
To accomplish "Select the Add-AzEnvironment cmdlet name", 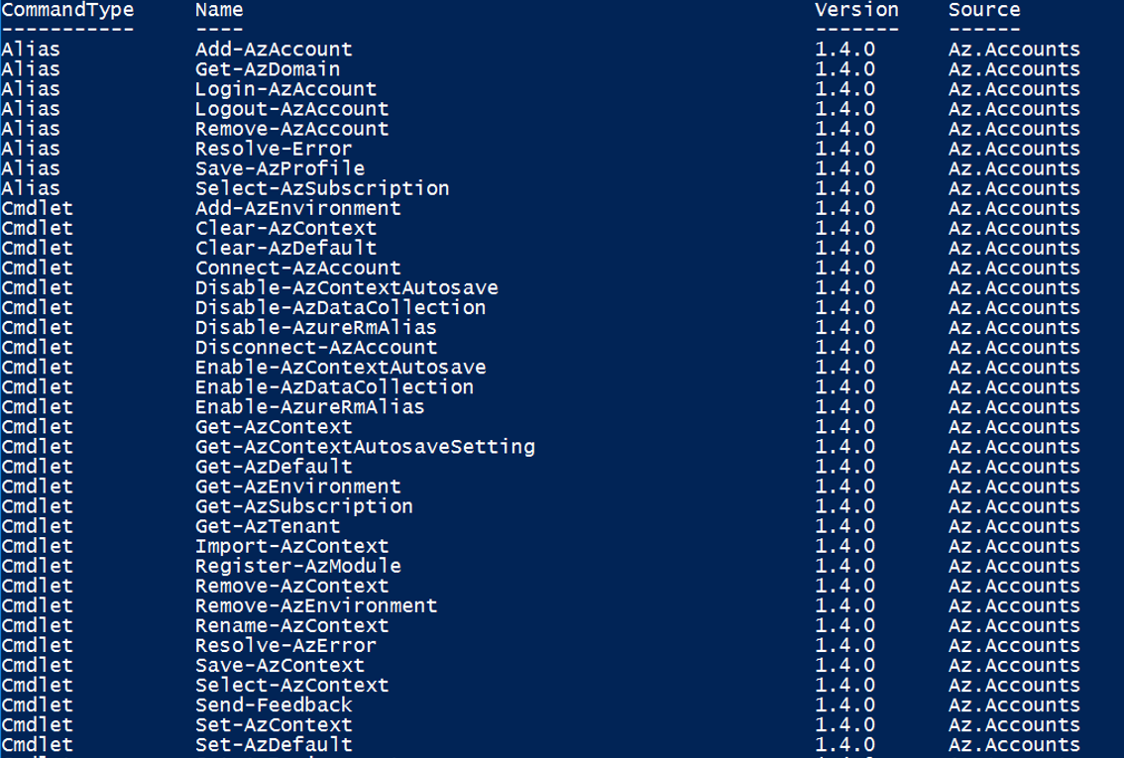I will 298,208.
